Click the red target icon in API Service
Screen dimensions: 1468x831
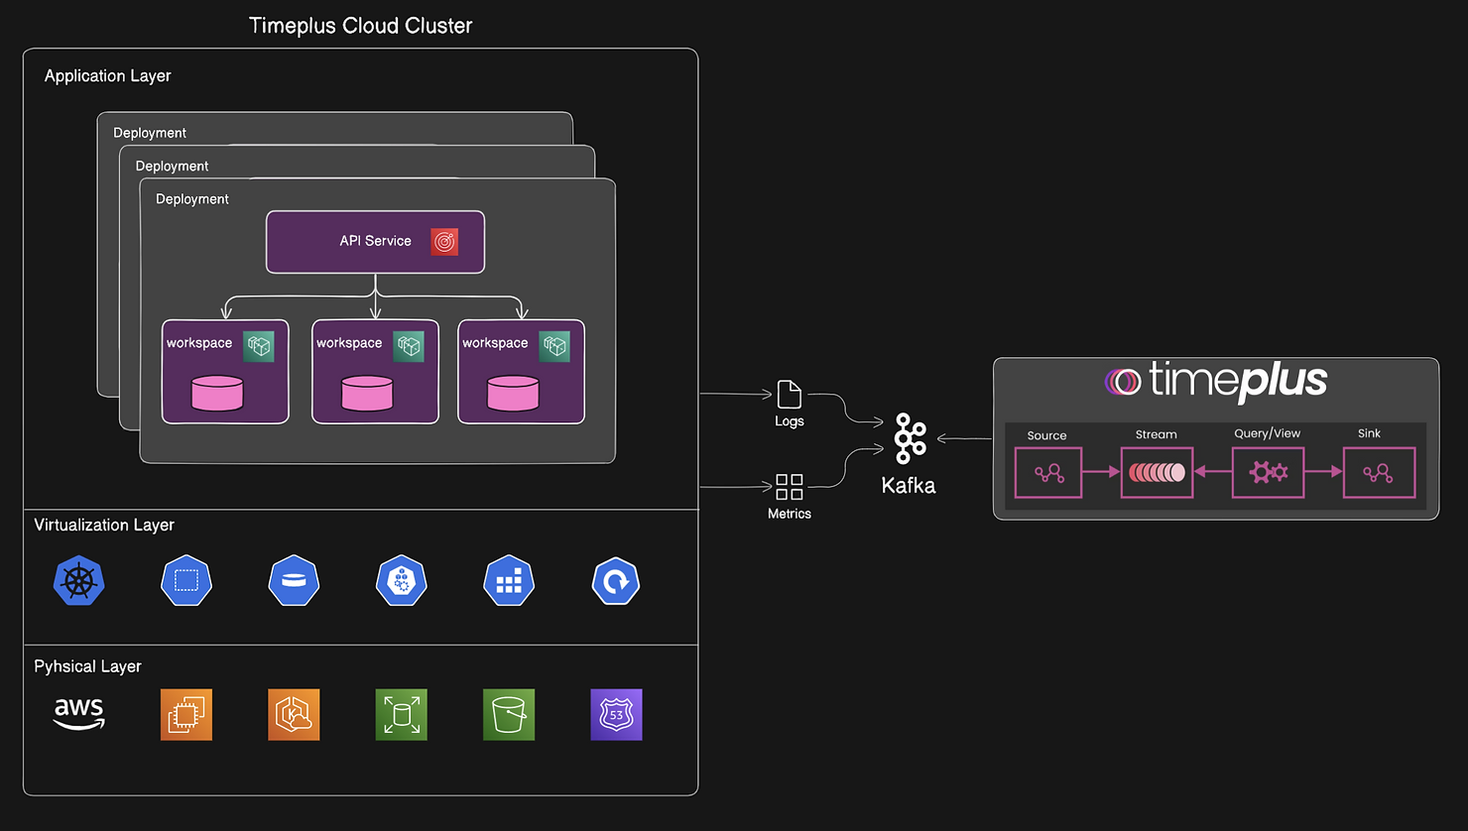(x=444, y=241)
